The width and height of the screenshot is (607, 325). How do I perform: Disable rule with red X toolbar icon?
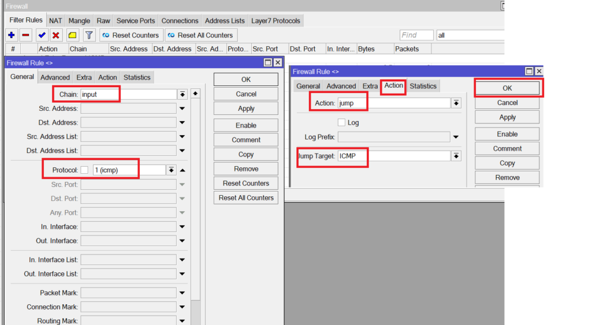[56, 35]
